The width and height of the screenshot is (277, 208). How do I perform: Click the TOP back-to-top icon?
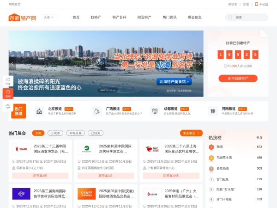pos(8,106)
